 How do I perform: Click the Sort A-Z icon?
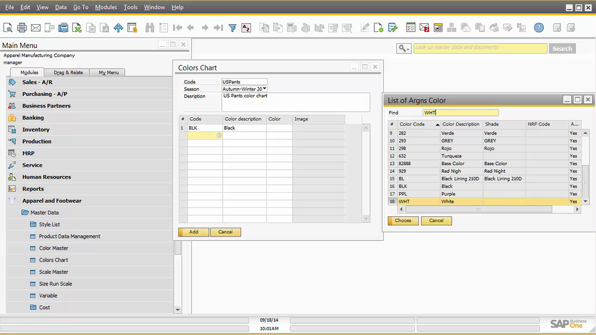(x=246, y=28)
